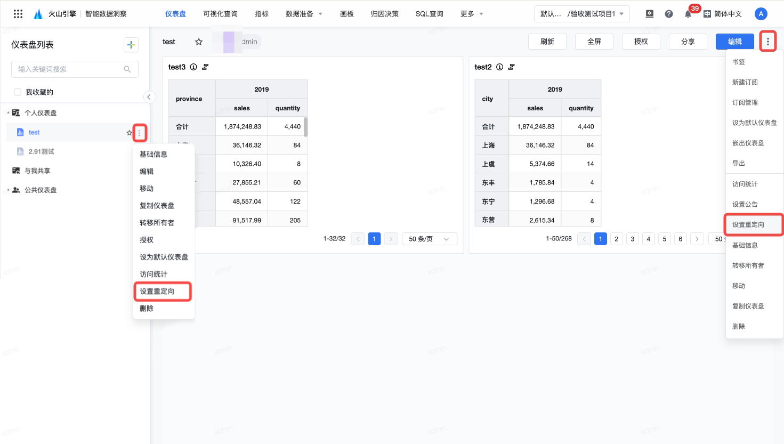Click the 刷新 button

[547, 42]
